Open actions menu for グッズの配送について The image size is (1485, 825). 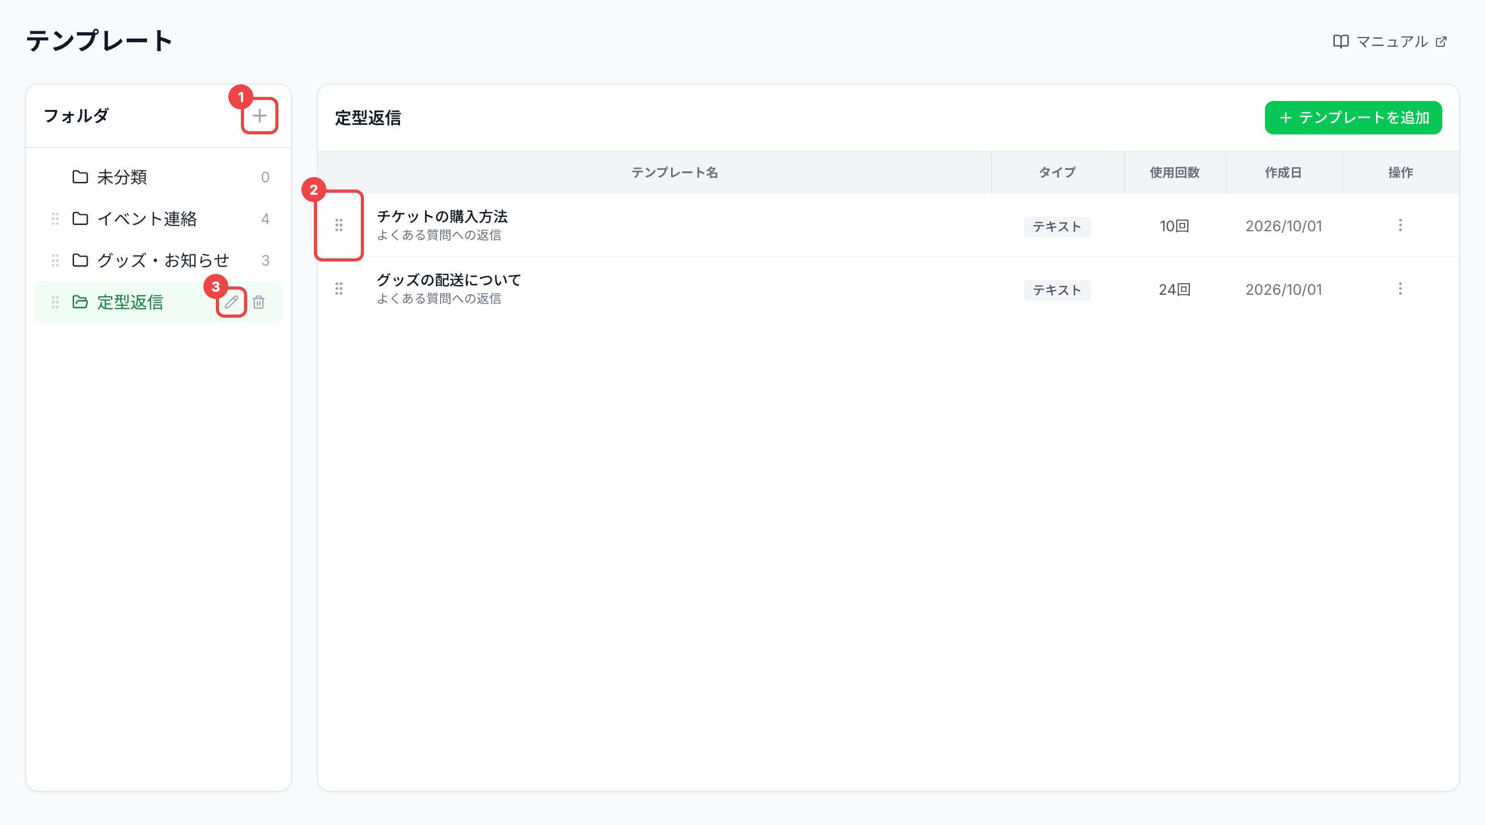(x=1400, y=289)
